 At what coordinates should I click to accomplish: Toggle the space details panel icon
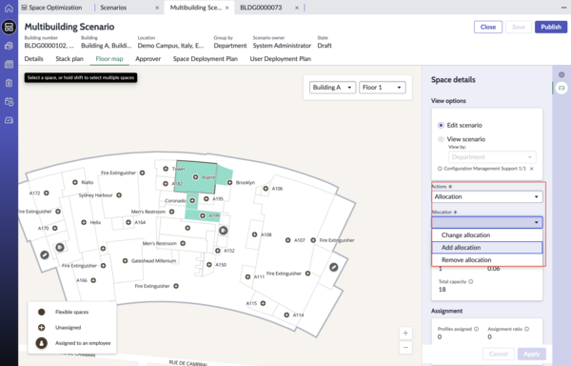(561, 88)
